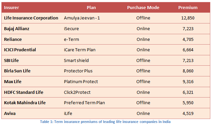
Task: Click the Protector Plus plan cell
Action: point(78,71)
